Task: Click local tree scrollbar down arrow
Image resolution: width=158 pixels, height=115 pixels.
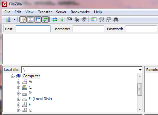Action: click(140, 109)
